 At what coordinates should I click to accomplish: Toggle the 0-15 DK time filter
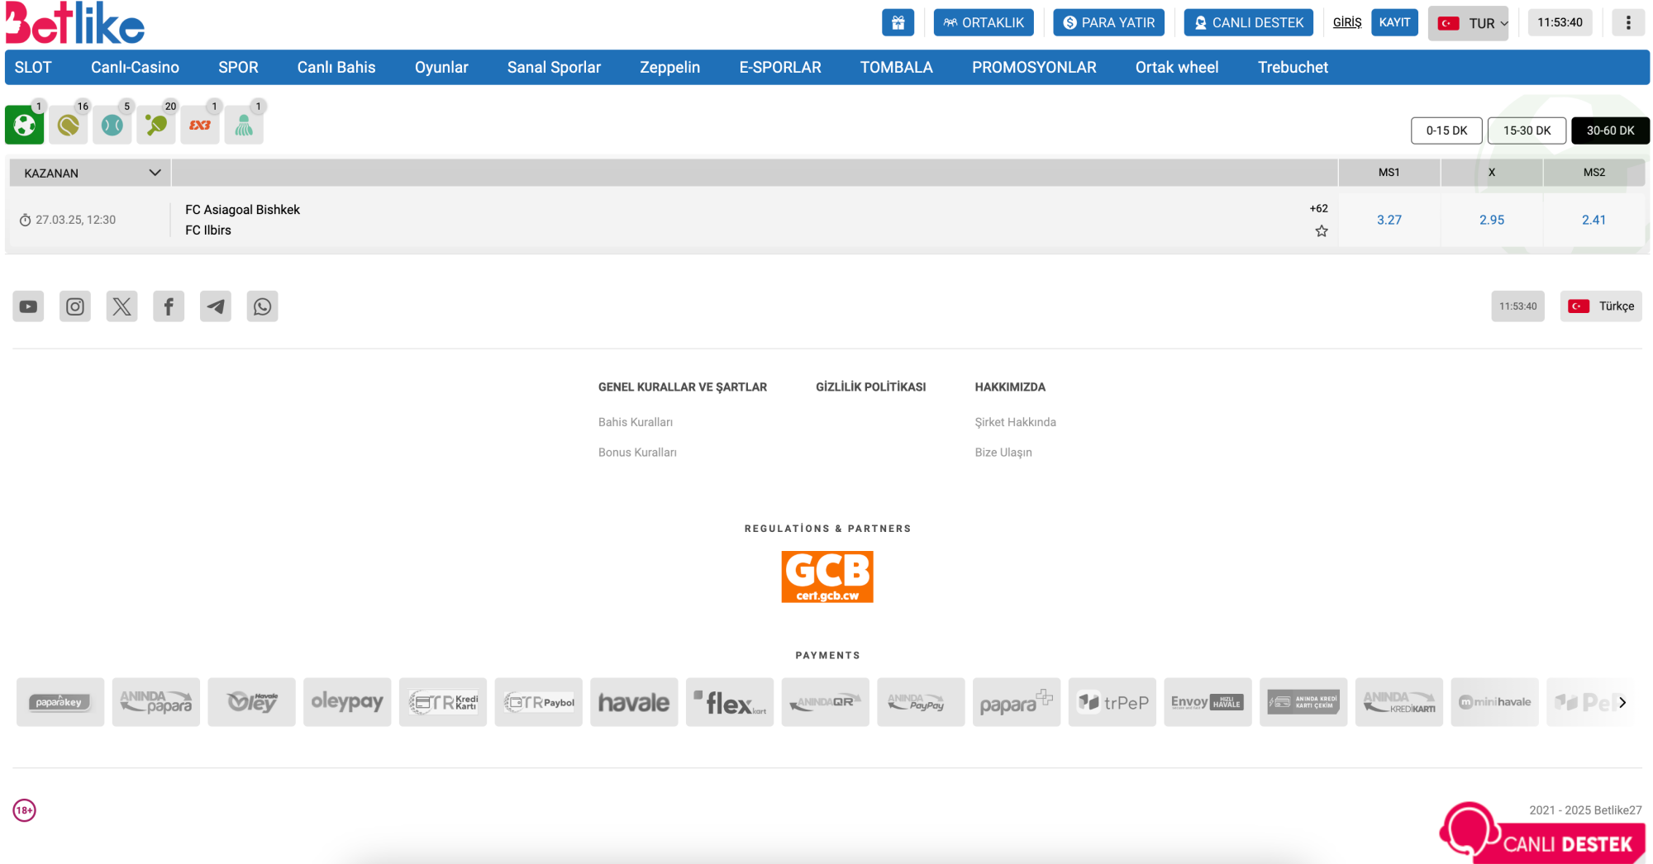coord(1446,131)
